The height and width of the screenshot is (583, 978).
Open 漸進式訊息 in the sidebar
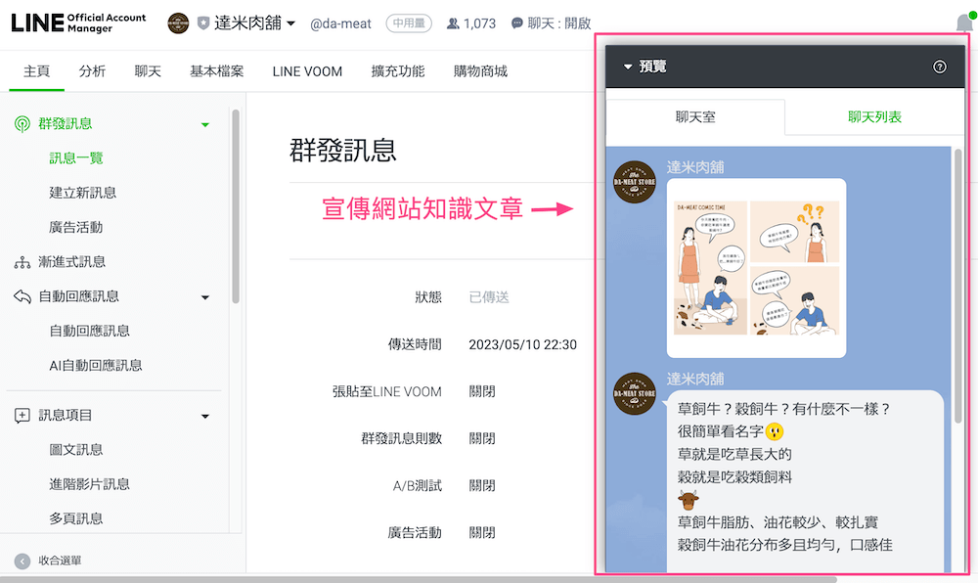[71, 262]
